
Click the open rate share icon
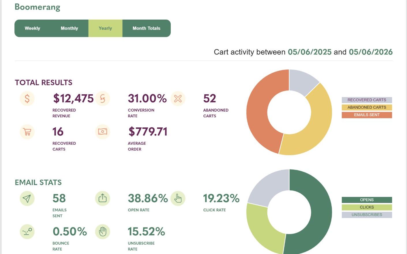point(102,198)
